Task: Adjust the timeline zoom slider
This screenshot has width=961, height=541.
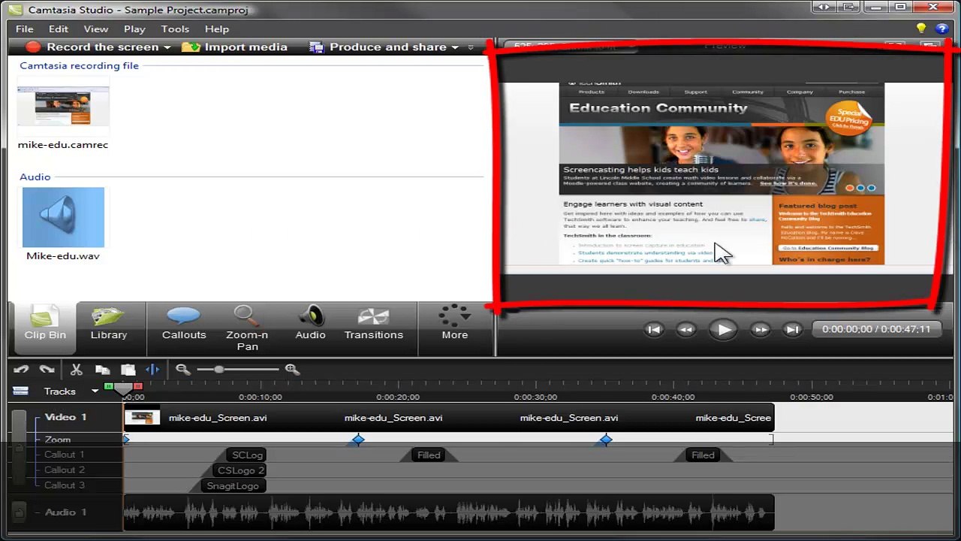Action: tap(218, 370)
